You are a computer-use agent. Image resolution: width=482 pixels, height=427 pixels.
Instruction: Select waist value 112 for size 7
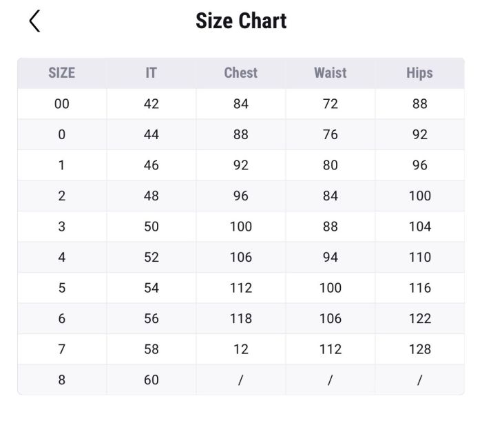[331, 349]
